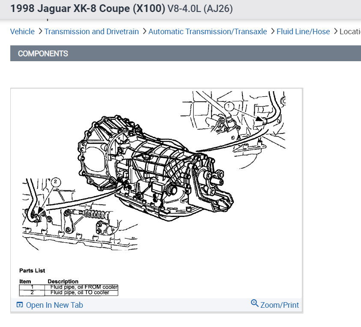Open the Vehicle breadcrumb link
Image resolution: width=361 pixels, height=327 pixels.
(22, 32)
